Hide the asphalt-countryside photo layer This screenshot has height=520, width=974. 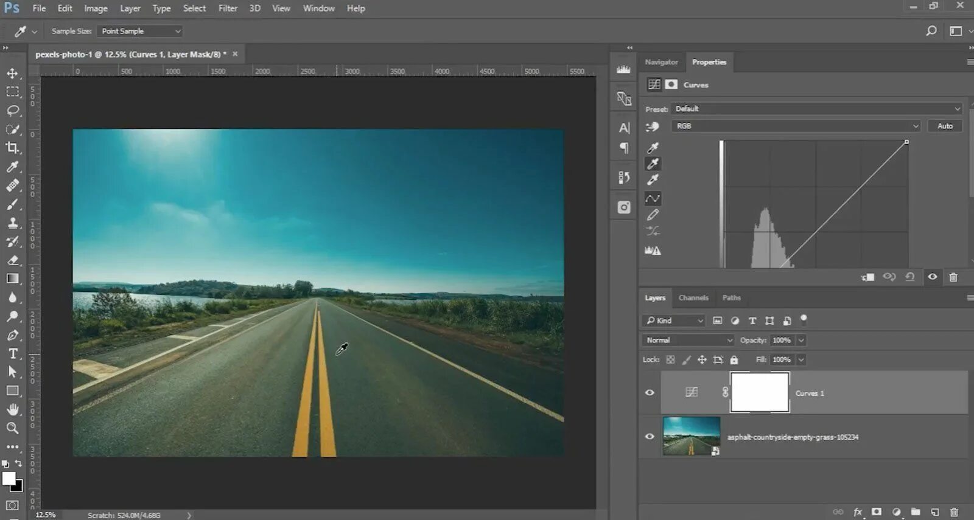coord(650,436)
